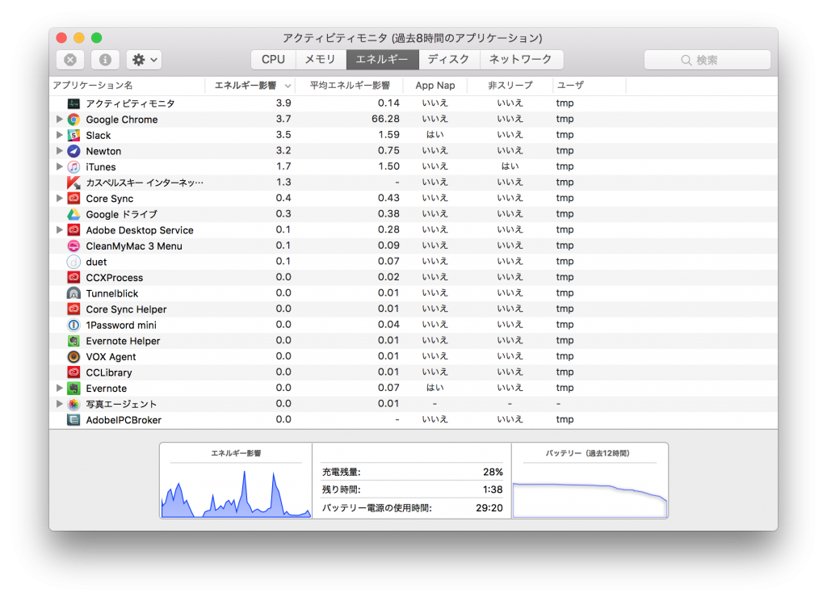Click the battery usage time 29:20
Viewport: 827px width, 601px height.
489,508
